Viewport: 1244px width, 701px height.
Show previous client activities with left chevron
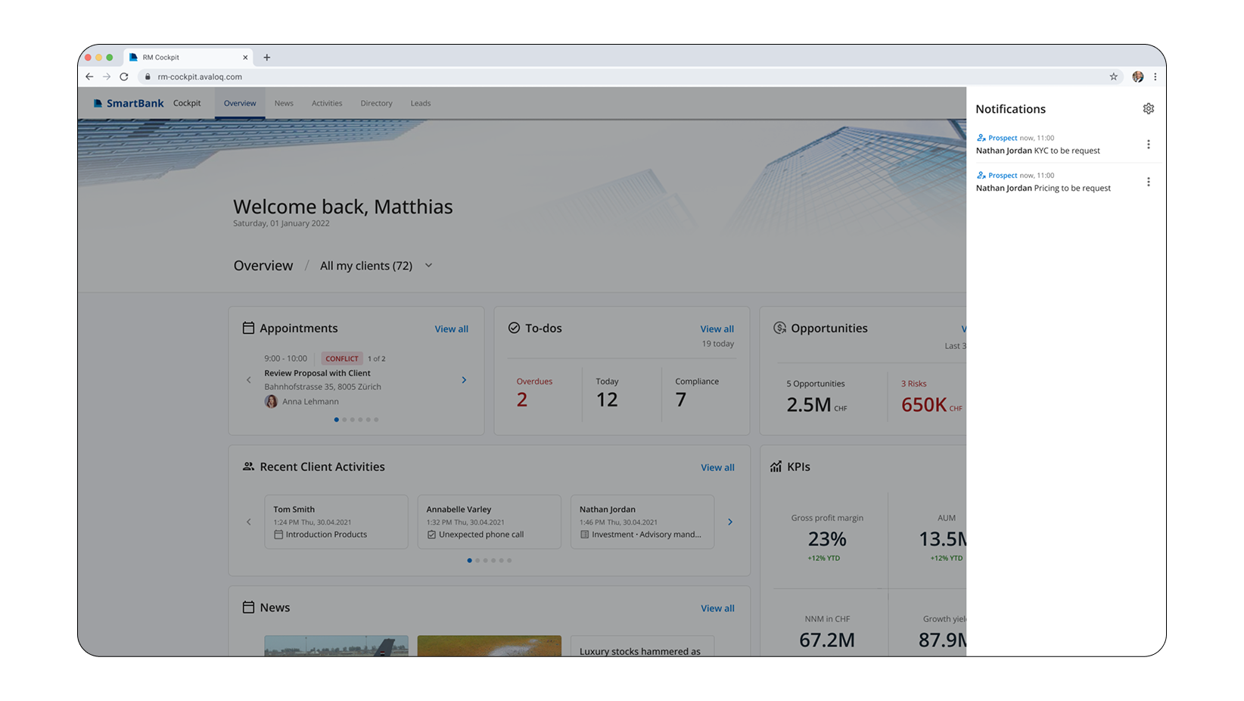click(248, 522)
